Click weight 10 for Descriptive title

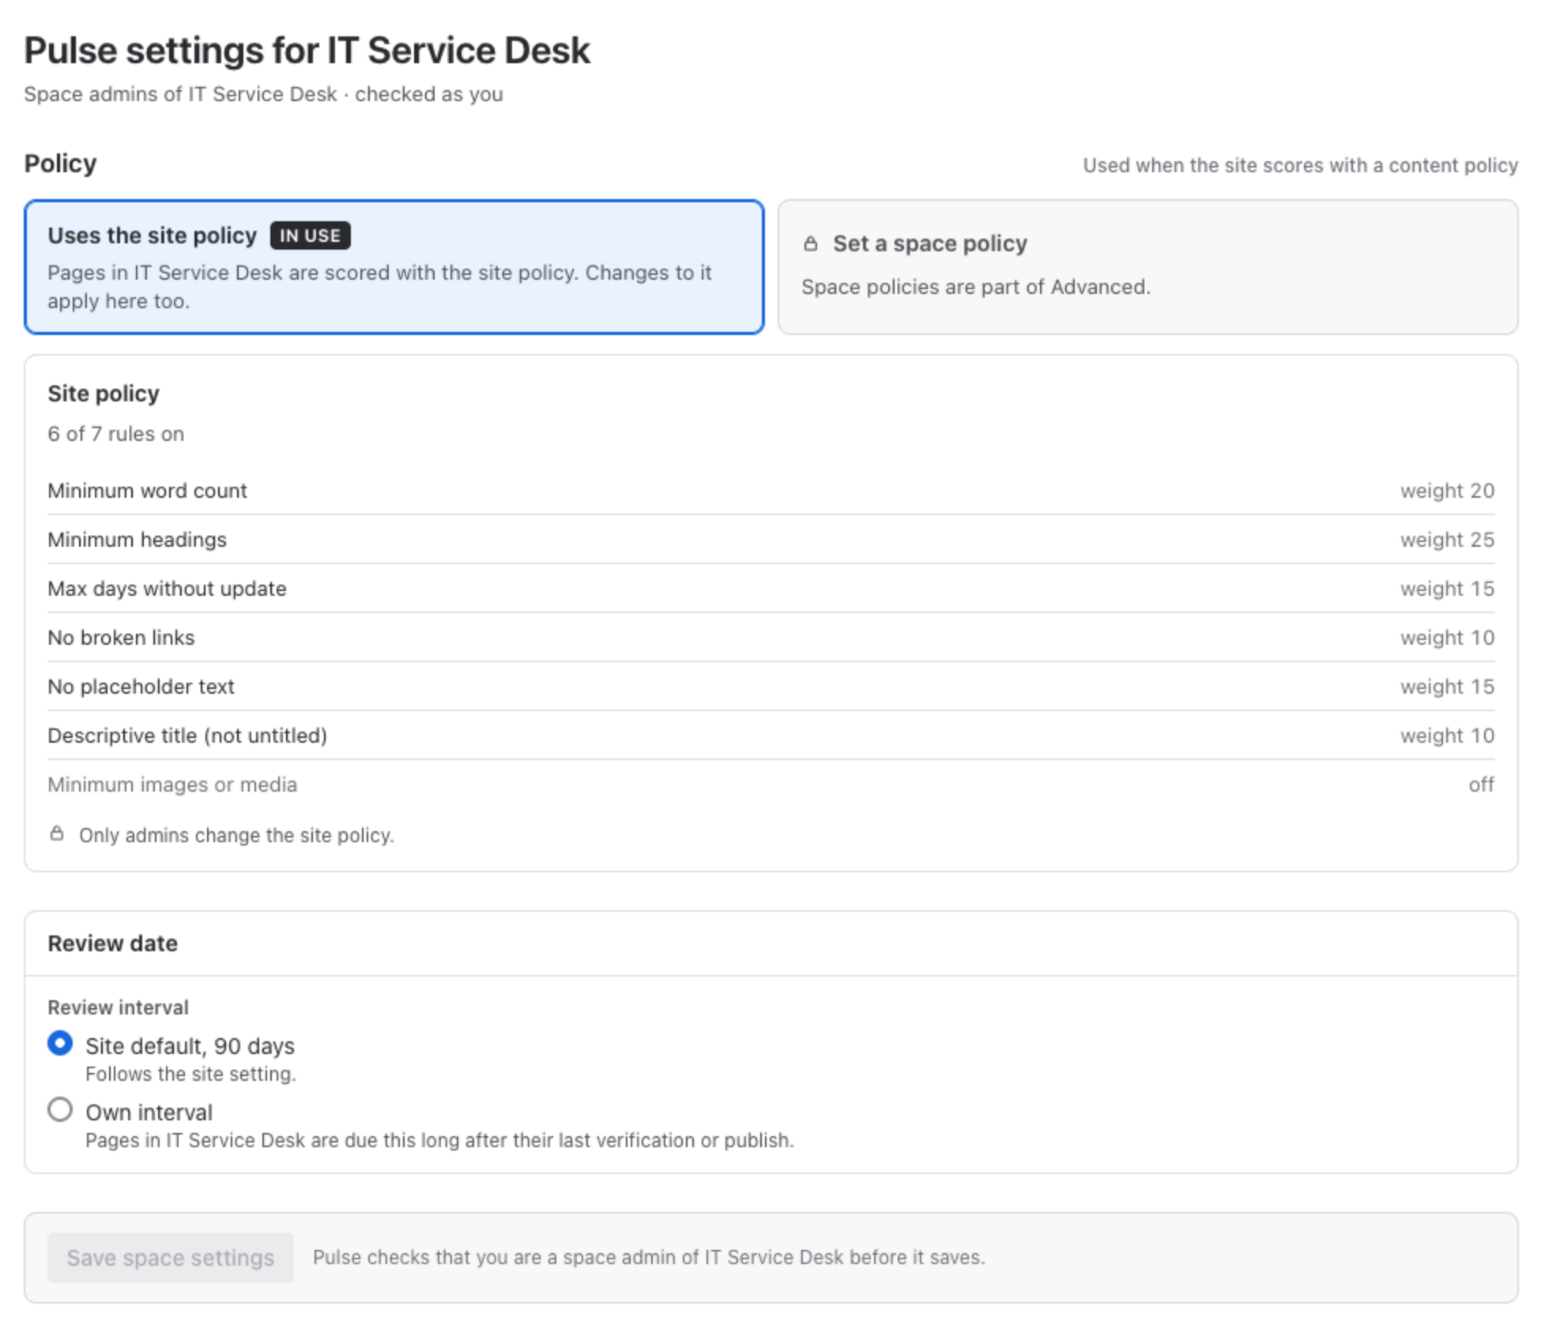click(1447, 736)
